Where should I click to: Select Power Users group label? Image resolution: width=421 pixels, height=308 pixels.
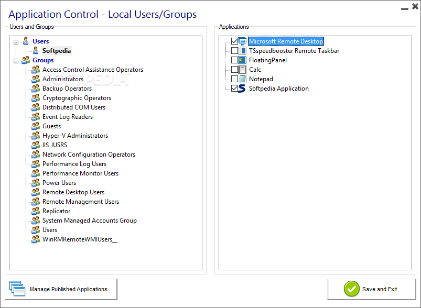[x=59, y=183]
